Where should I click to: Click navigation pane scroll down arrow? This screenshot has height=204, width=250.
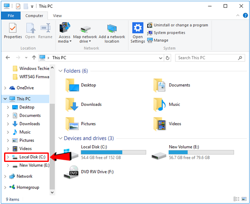click(52, 193)
